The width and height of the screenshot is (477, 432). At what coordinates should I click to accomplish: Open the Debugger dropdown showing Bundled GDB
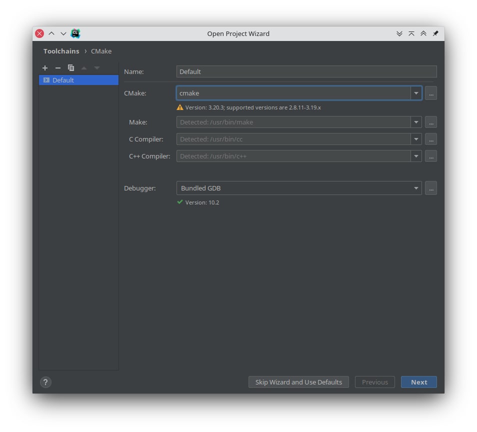pyautogui.click(x=299, y=188)
